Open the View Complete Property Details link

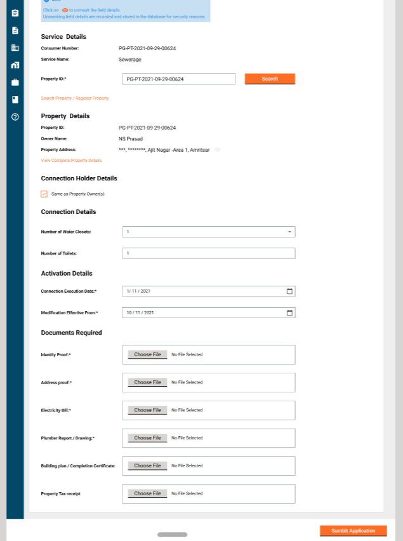pyautogui.click(x=71, y=161)
